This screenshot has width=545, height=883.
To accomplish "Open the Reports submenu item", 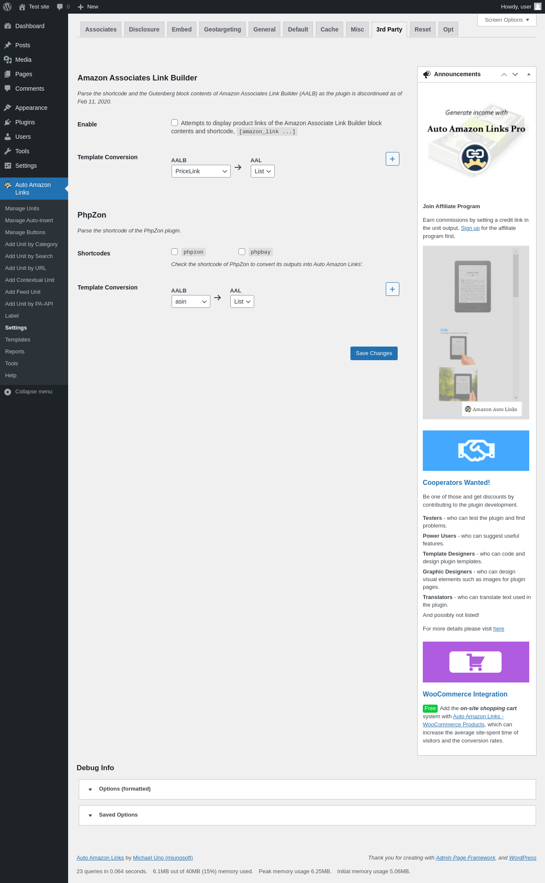I will (15, 352).
